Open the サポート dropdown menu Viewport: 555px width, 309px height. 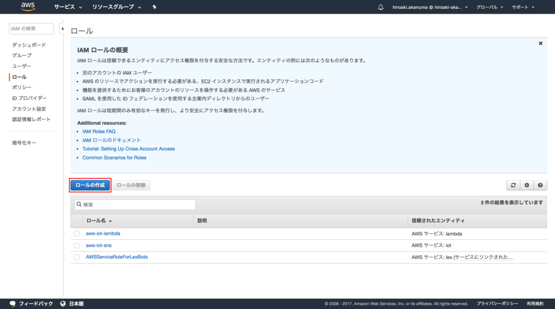(523, 7)
